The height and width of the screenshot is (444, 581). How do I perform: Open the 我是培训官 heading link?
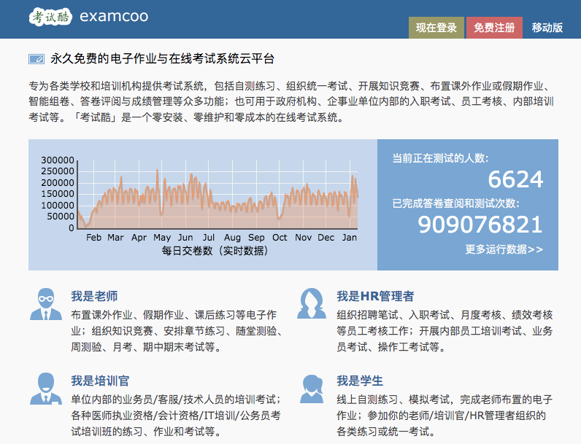(x=100, y=381)
